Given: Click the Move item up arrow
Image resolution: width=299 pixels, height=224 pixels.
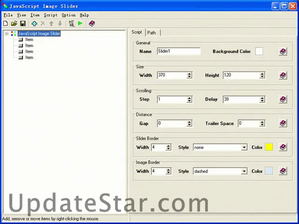Looking at the screenshot, I should coord(51,23).
